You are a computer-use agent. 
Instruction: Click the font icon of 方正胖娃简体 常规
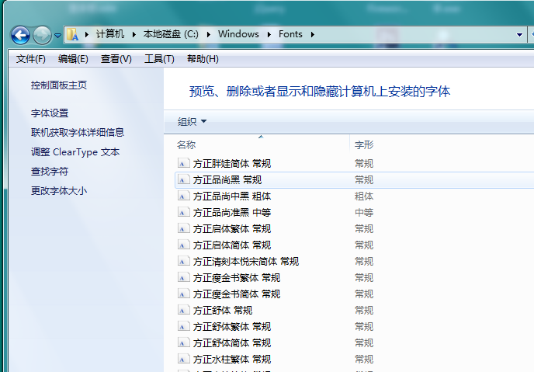(183, 163)
